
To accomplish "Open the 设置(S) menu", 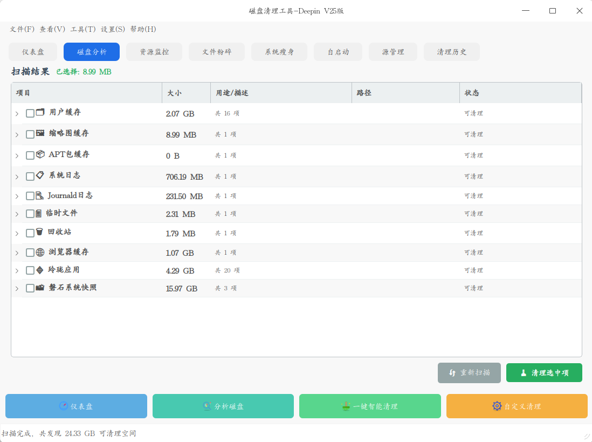I will click(113, 29).
